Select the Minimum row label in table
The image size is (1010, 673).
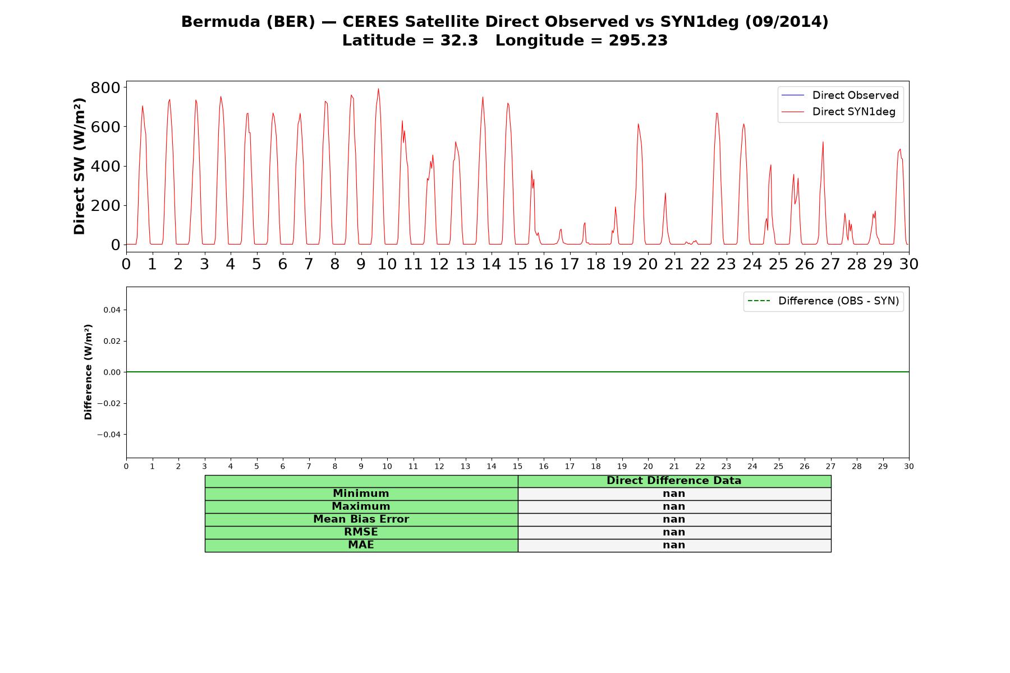pos(361,494)
